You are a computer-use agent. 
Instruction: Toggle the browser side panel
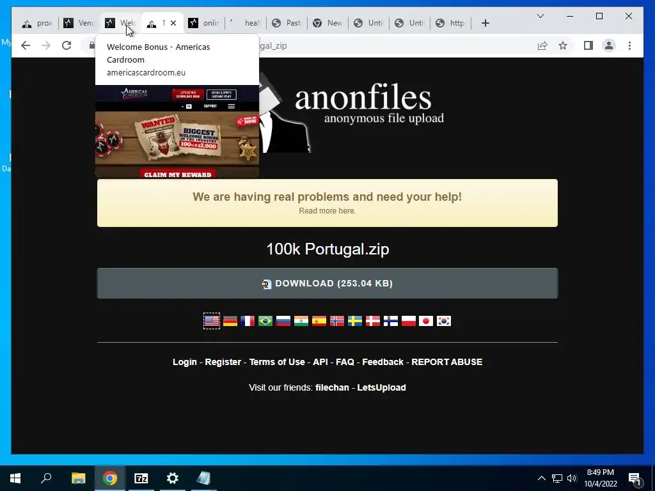coord(588,45)
